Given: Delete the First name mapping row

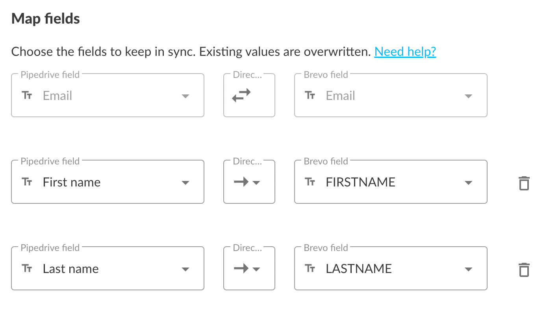Looking at the screenshot, I should [524, 183].
